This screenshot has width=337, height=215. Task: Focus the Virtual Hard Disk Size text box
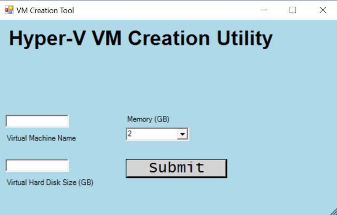click(x=37, y=166)
